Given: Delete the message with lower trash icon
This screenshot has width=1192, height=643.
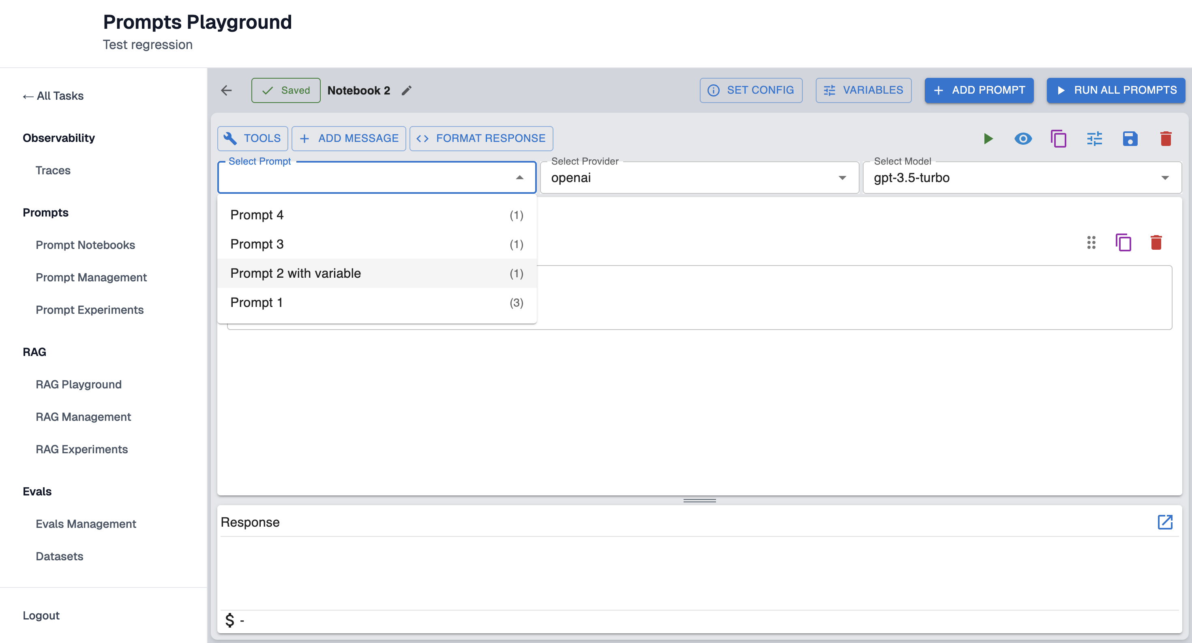Looking at the screenshot, I should (1156, 242).
